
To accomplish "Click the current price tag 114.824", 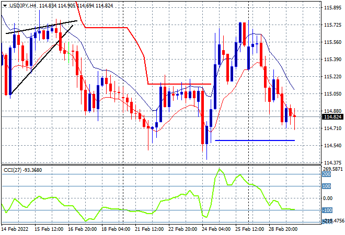I will (332, 117).
